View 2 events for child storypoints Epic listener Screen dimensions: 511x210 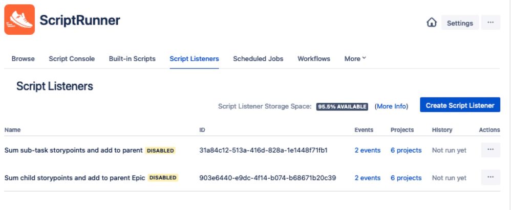(x=368, y=178)
